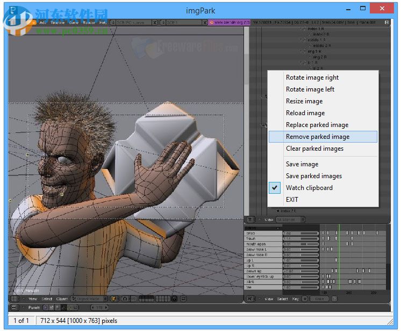Choose Remove parked image menu entry
The image size is (401, 331).
tap(317, 137)
